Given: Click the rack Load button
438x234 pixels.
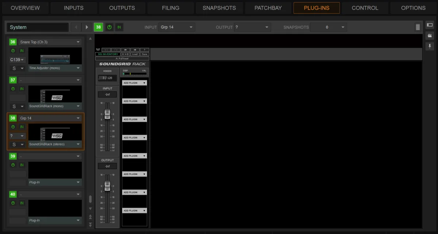Looking at the screenshot, I should pyautogui.click(x=135, y=54).
